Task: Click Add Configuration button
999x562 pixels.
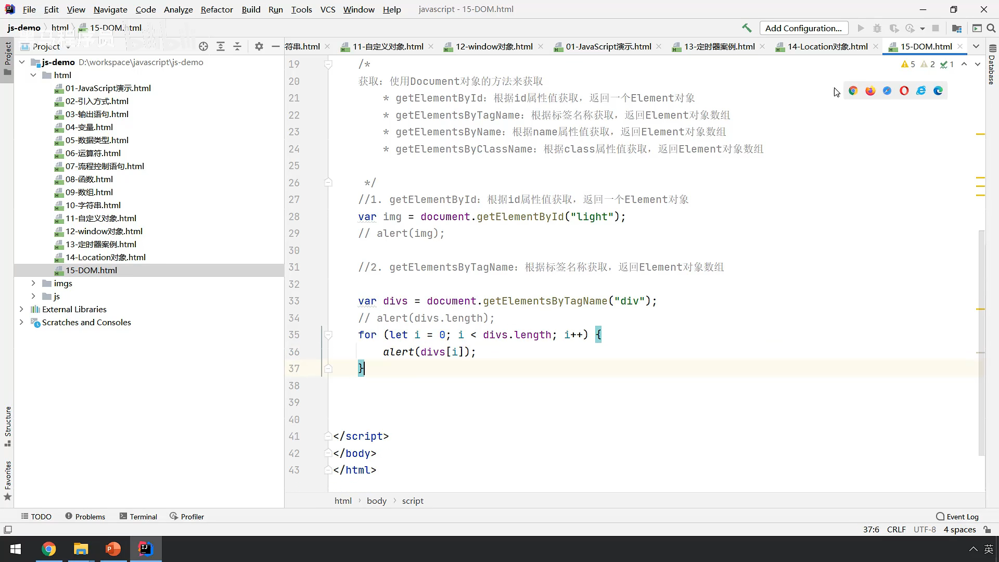Action: 803,28
